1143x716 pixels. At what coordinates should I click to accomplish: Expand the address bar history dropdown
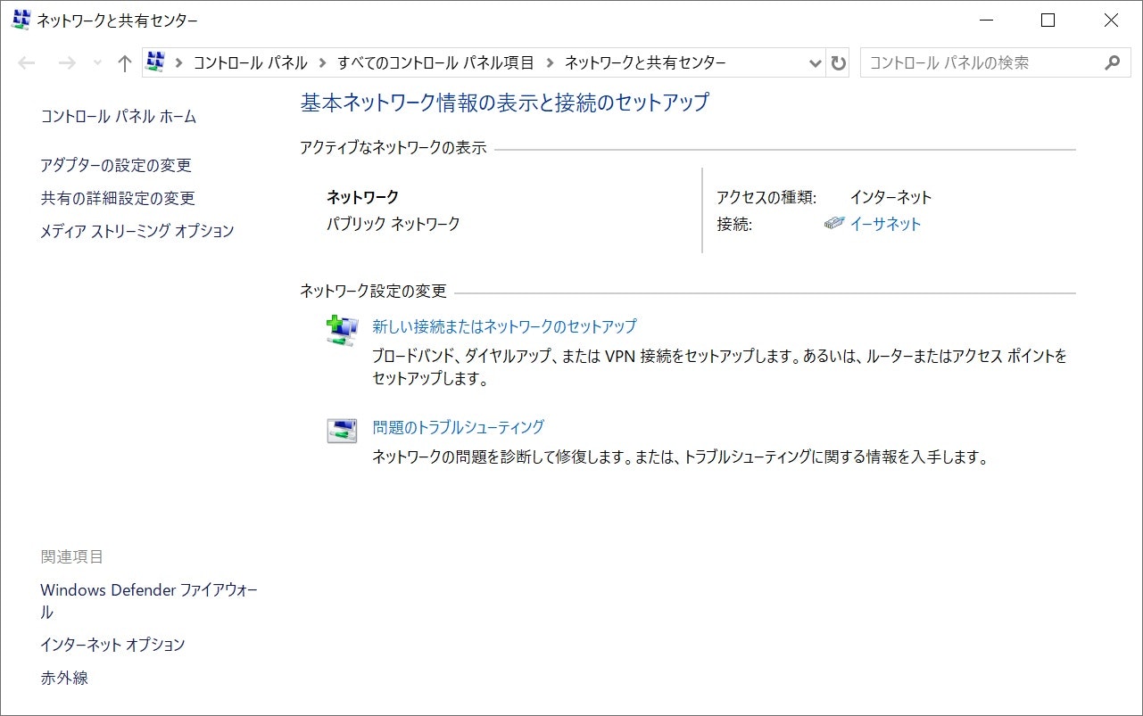pos(815,63)
